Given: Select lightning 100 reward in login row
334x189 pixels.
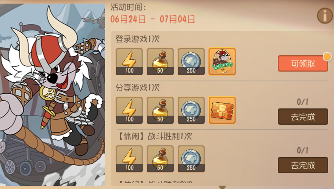Looking at the screenshot, I should (129, 62).
